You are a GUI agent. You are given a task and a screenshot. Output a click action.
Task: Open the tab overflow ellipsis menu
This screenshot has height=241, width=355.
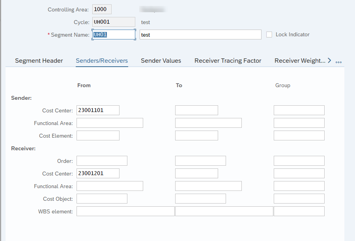(338, 61)
